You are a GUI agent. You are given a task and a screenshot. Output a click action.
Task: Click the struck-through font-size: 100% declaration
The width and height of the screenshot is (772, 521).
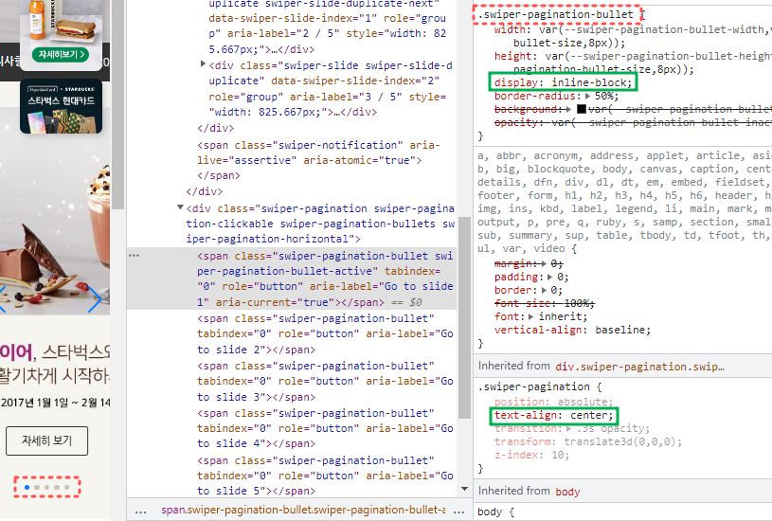coord(545,303)
